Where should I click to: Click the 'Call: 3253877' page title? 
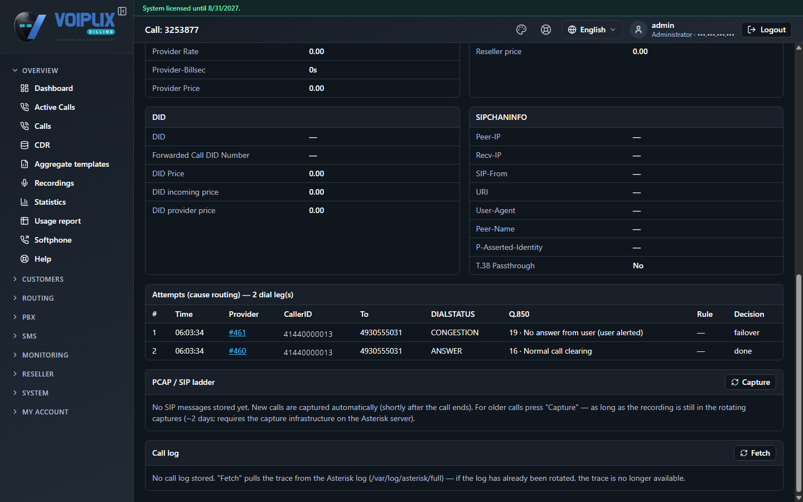click(x=172, y=30)
